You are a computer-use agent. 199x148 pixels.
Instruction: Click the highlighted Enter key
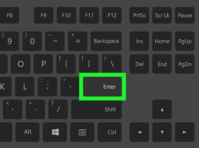(102, 87)
